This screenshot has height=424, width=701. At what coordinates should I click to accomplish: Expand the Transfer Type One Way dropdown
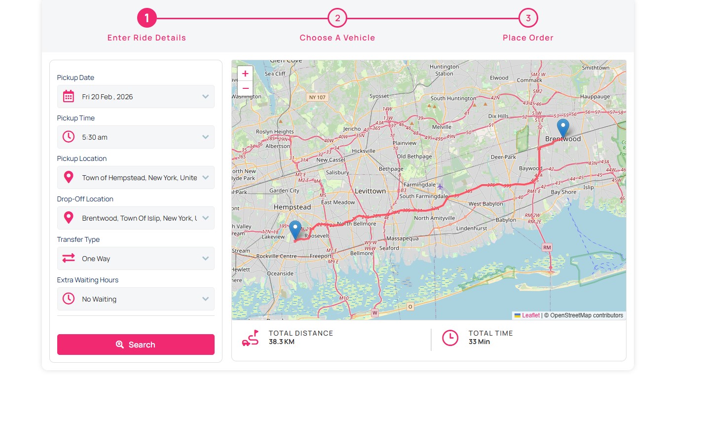206,259
